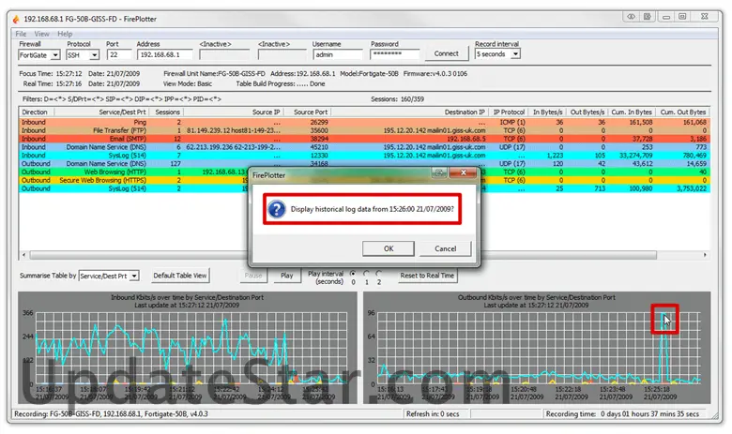Screen dimensions: 732x434
Task: Select the Inbound Email (SMTP) row
Action: pos(365,139)
